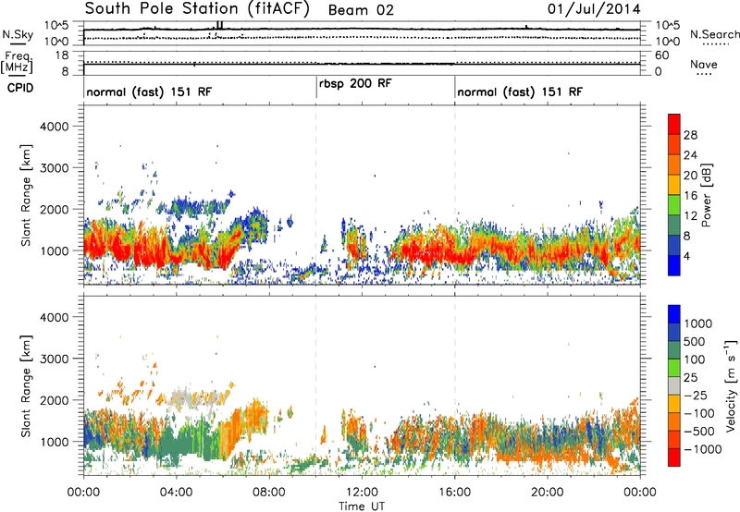Click the 'Nave' legend label
The width and height of the screenshot is (740, 512).
[703, 64]
